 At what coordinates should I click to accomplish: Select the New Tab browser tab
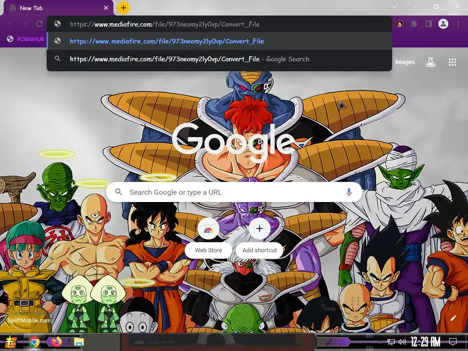[x=58, y=8]
